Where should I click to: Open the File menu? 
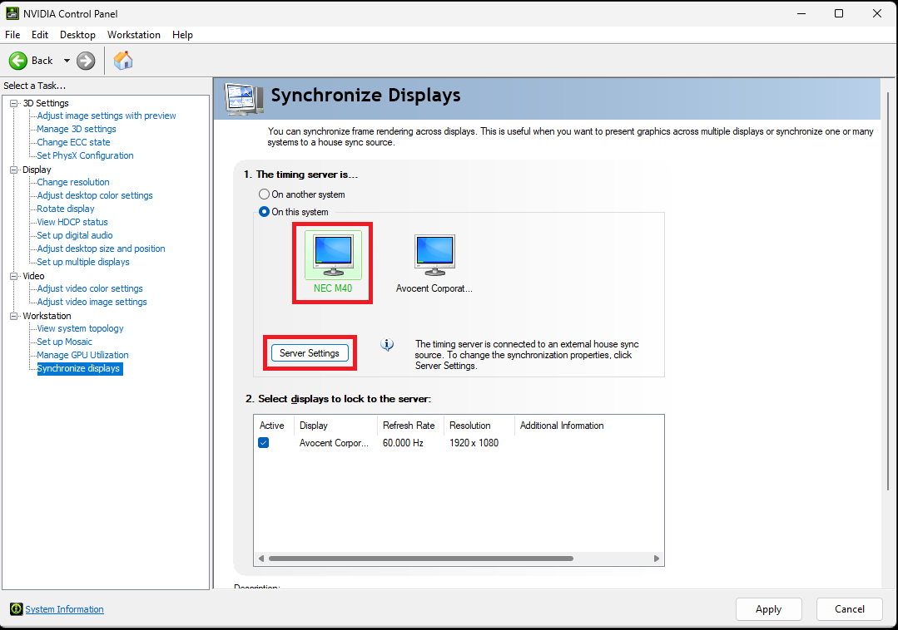(12, 35)
